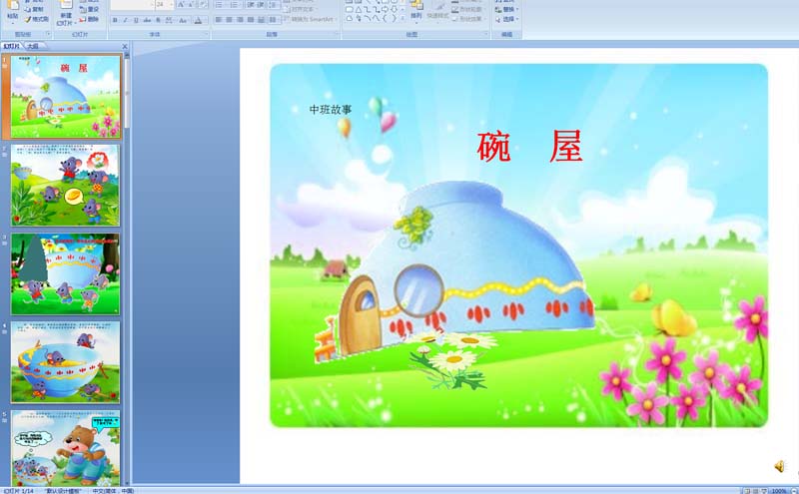
Task: Click the red 碗 屋 title text
Action: [x=529, y=146]
